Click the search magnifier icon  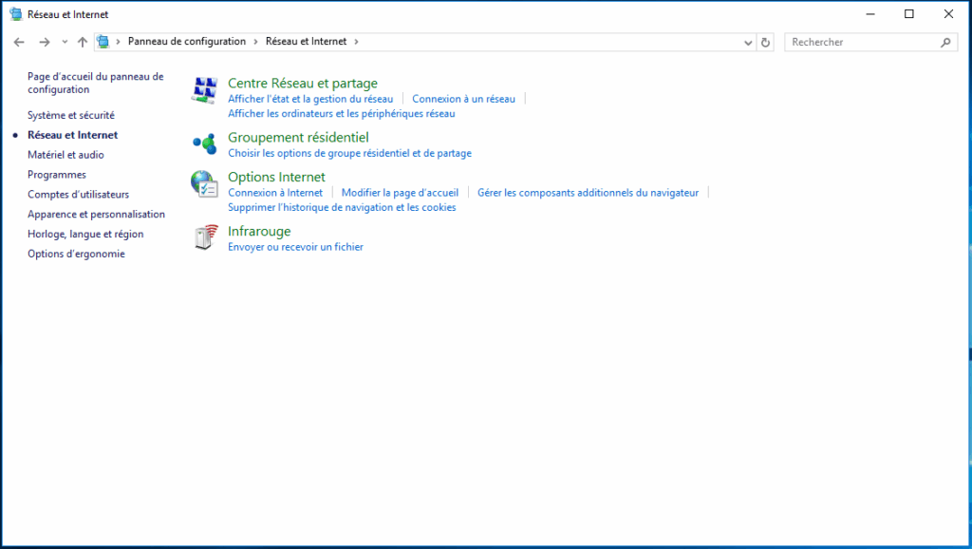click(945, 42)
